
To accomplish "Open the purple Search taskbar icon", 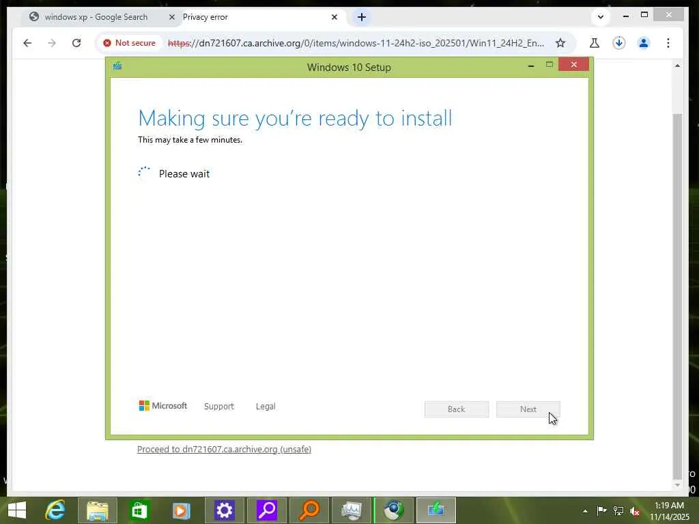I will pyautogui.click(x=267, y=510).
